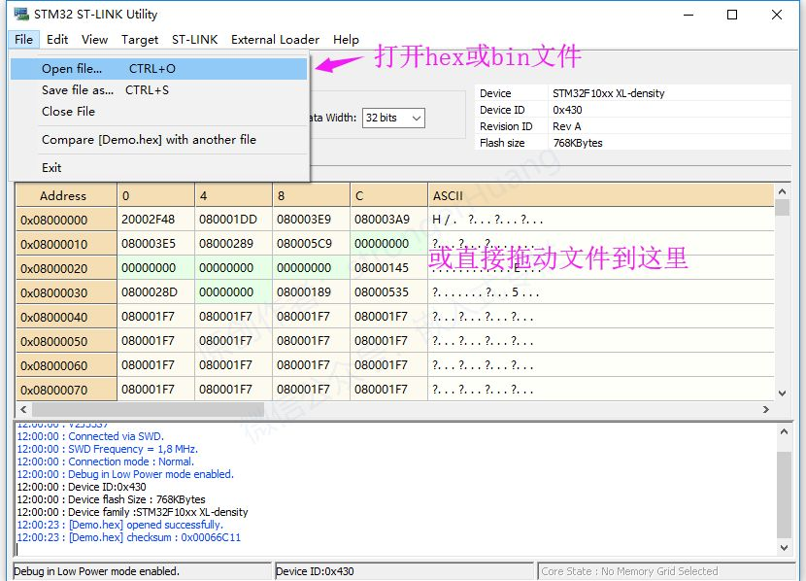
Task: Click log line [Demo.hex] checksum : 0x00066C11
Action: point(128,537)
